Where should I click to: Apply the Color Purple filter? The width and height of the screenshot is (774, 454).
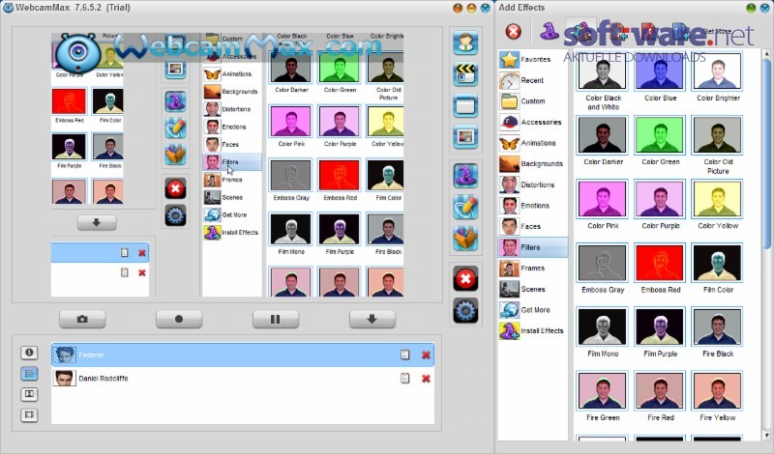(660, 199)
